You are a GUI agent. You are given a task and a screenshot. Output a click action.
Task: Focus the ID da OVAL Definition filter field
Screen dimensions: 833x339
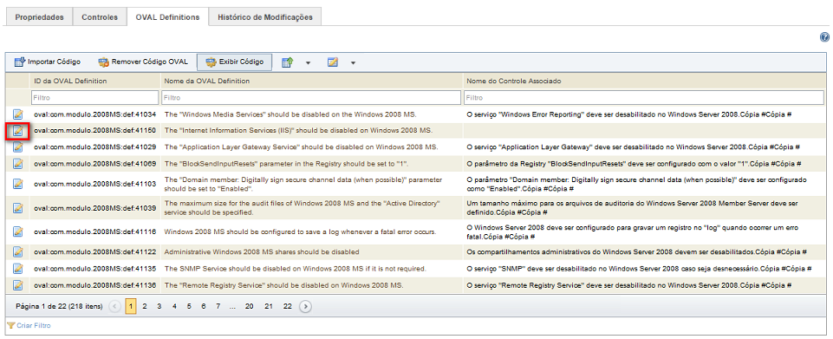click(x=94, y=98)
